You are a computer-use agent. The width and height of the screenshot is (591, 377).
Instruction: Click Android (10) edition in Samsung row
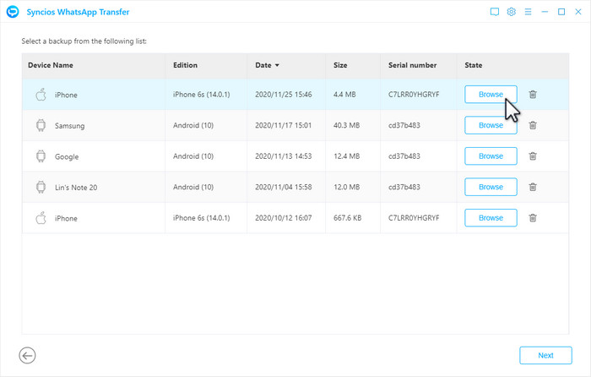193,125
